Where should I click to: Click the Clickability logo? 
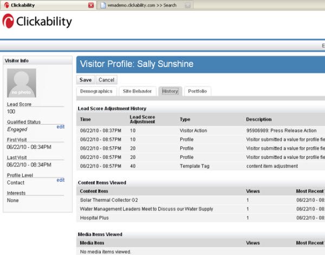pyautogui.click(x=37, y=21)
